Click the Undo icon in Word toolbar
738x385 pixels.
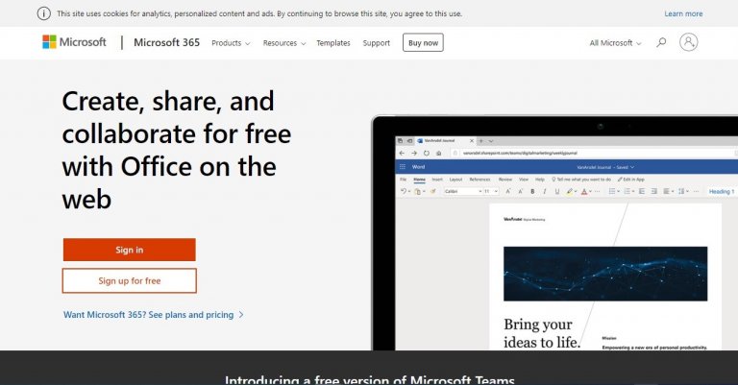404,191
